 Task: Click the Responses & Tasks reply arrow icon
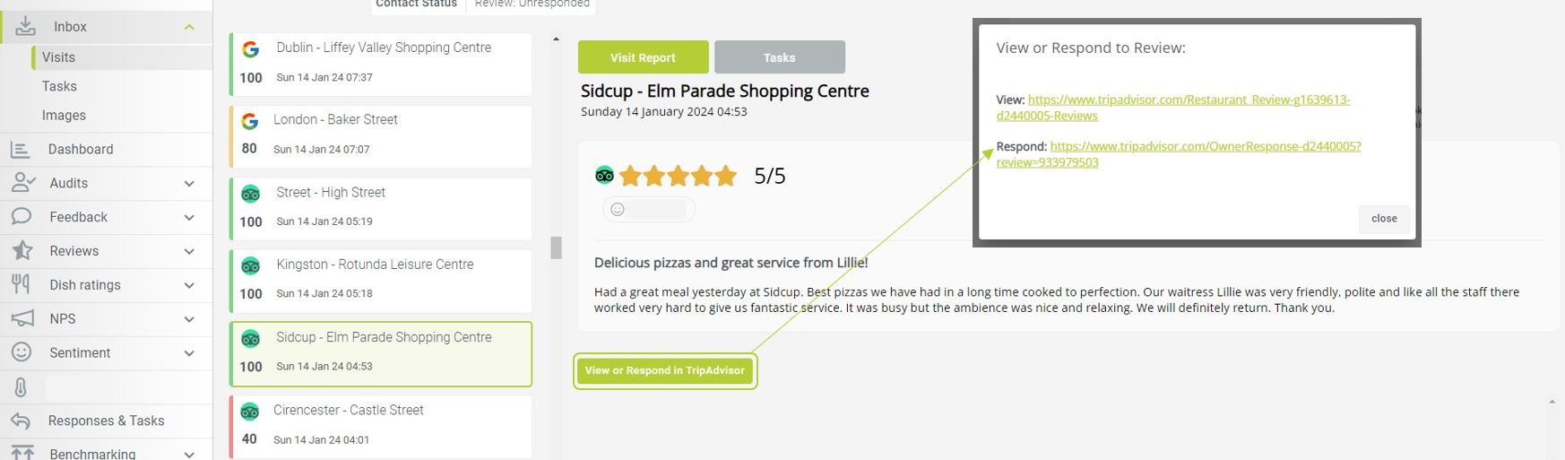(21, 421)
